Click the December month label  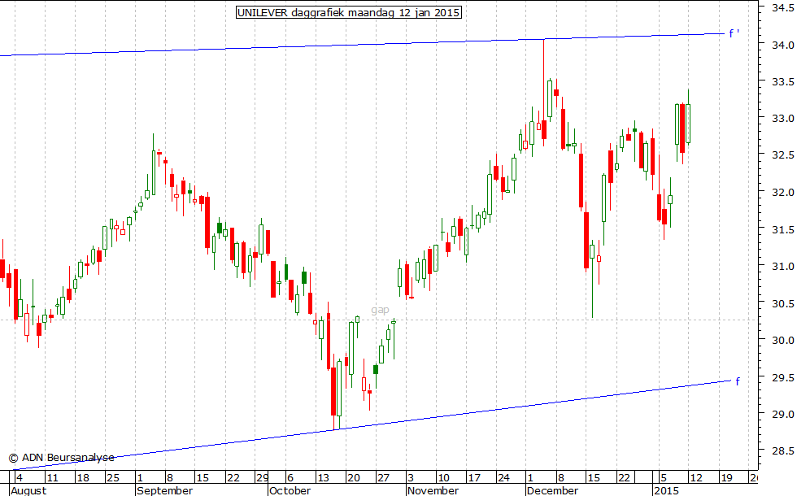click(552, 490)
